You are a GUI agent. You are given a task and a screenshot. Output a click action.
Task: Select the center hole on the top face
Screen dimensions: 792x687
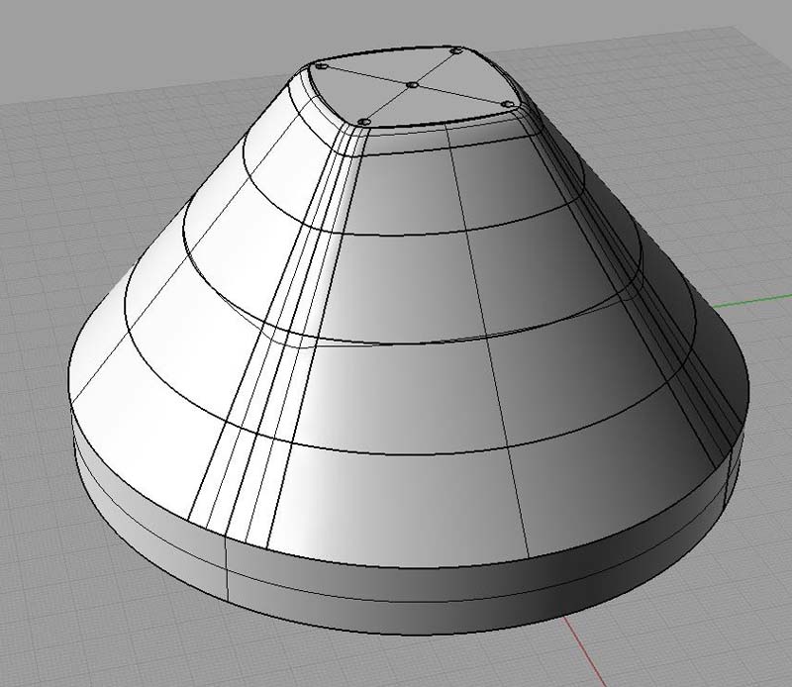pyautogui.click(x=412, y=86)
